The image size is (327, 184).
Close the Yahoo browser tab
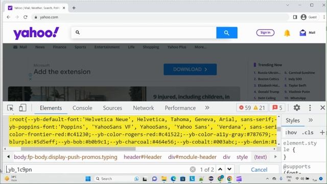64,8
